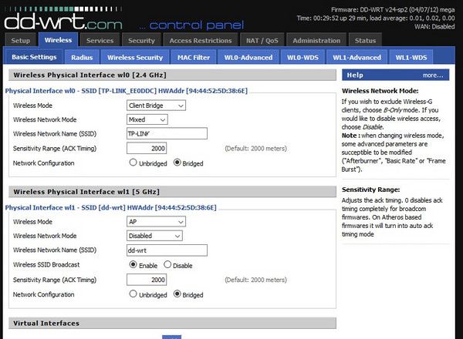Select Unbridged for the wl1 5 GHz interface

pyautogui.click(x=133, y=294)
